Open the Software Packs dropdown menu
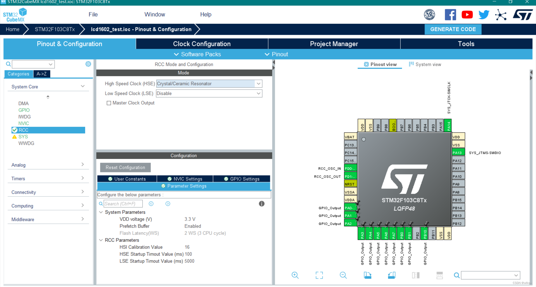Image resolution: width=536 pixels, height=287 pixels. pos(197,54)
